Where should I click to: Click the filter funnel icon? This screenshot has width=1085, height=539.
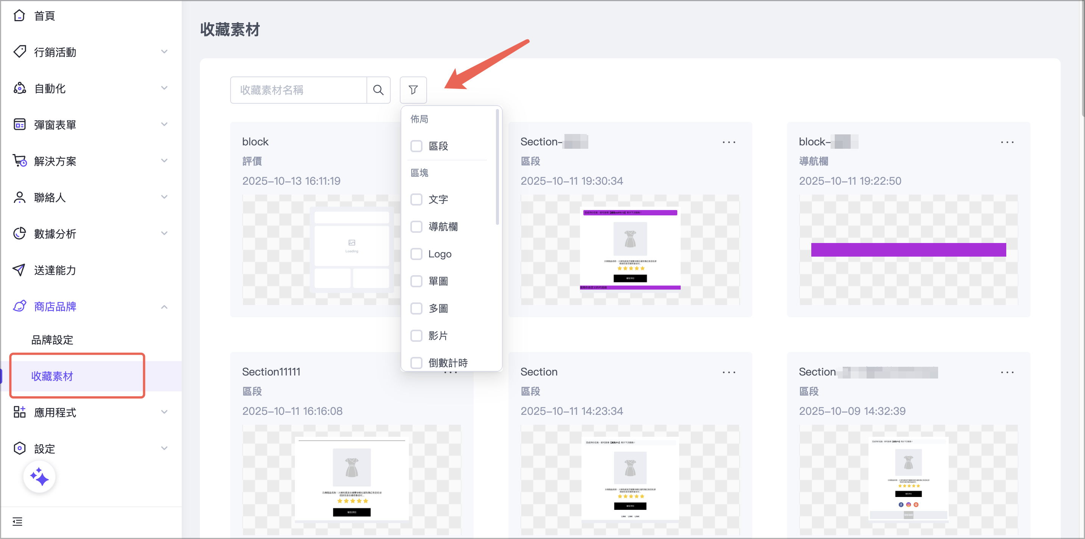pos(413,90)
